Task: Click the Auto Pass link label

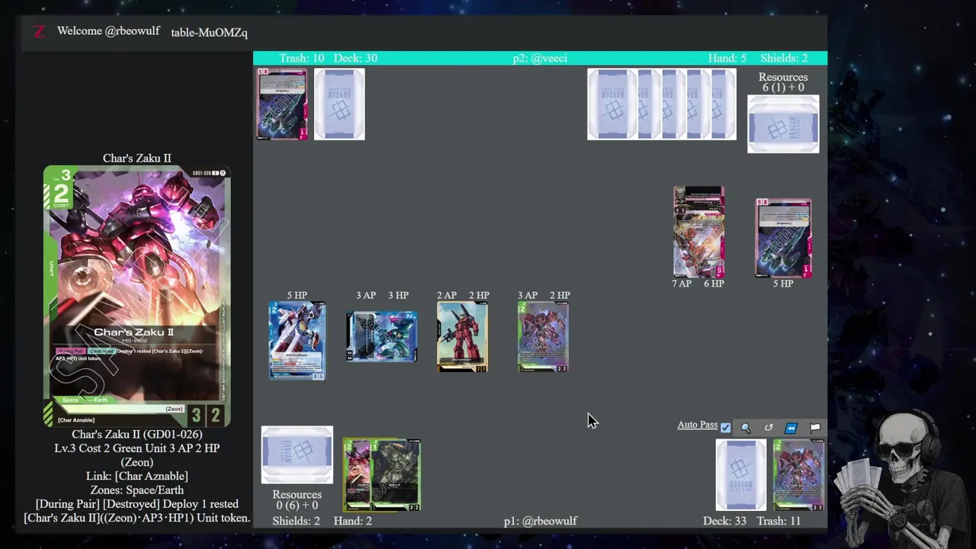Action: coord(697,425)
